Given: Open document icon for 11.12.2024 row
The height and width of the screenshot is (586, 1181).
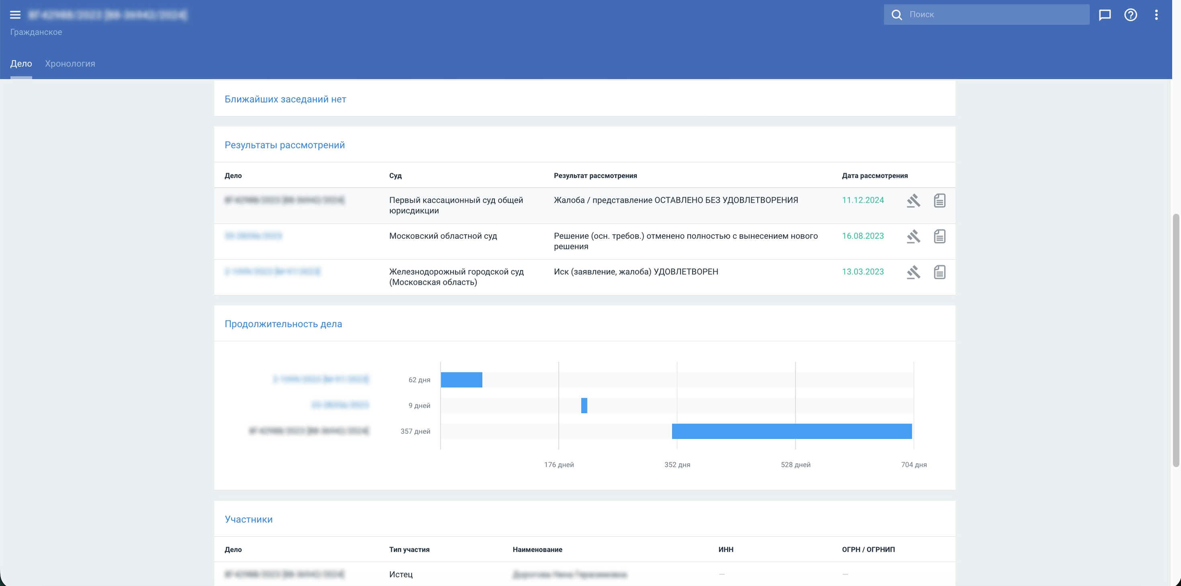Looking at the screenshot, I should (x=939, y=201).
